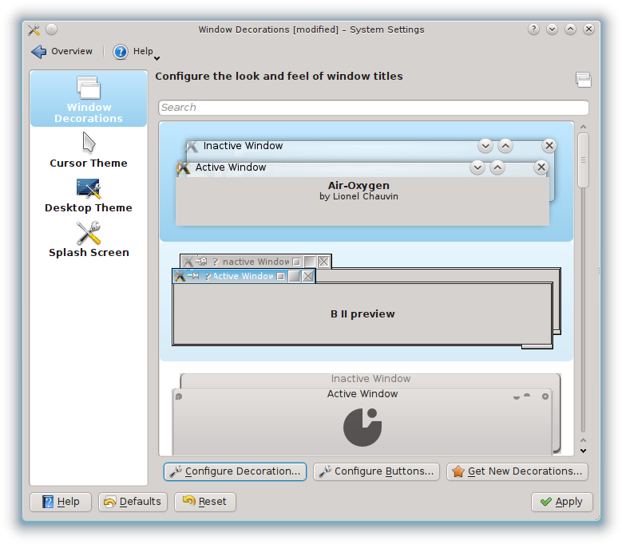Click the scroll down arrow at list bottom
Screen dimensions: 622x544
point(583,451)
